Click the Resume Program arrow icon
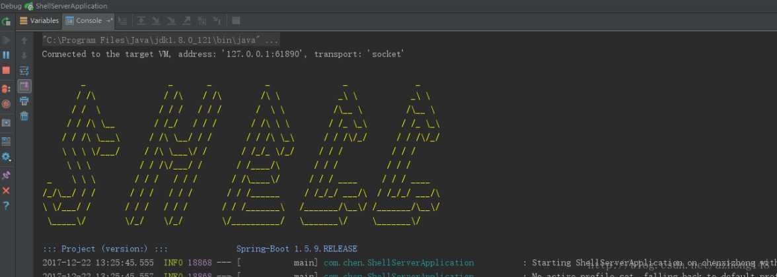The image size is (777, 277). pyautogui.click(x=6, y=40)
